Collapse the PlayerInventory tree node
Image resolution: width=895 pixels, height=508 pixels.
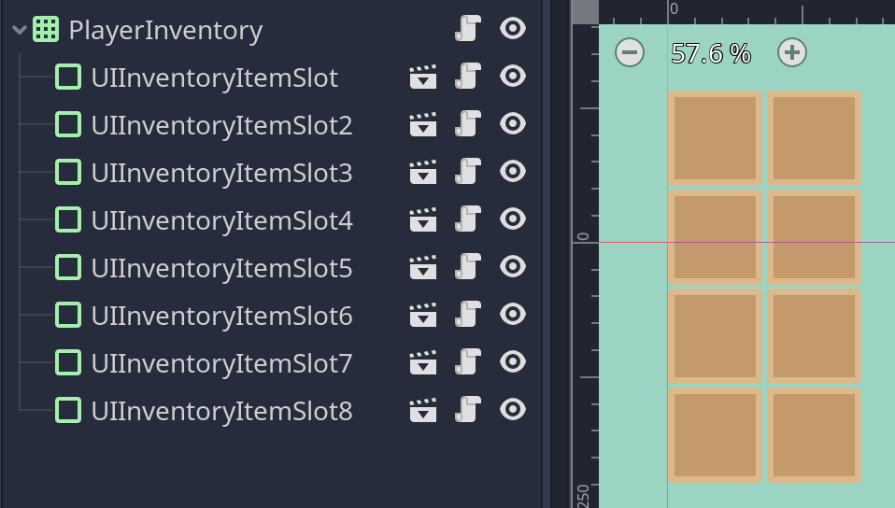coord(19,30)
